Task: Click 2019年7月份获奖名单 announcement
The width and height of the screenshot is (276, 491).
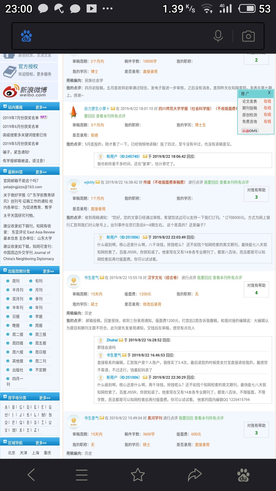Action: coord(21,118)
